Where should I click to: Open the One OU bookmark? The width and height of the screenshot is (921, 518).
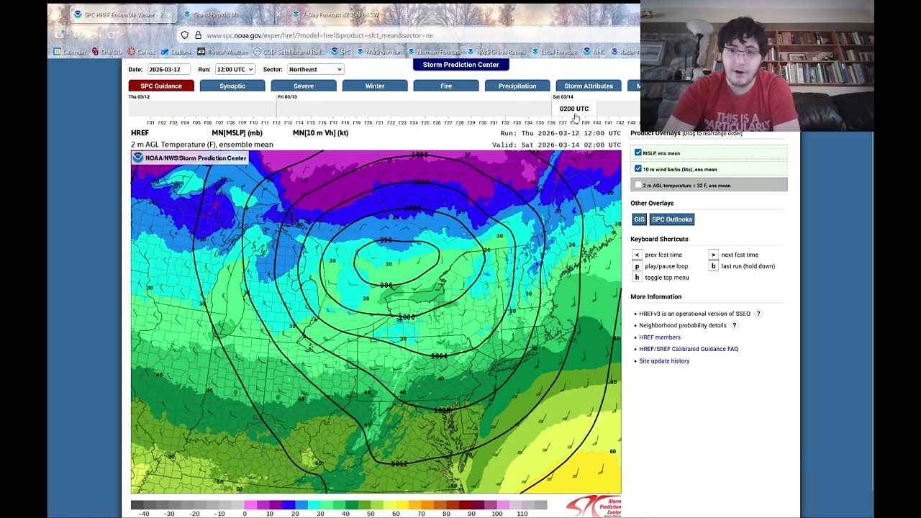click(x=106, y=52)
